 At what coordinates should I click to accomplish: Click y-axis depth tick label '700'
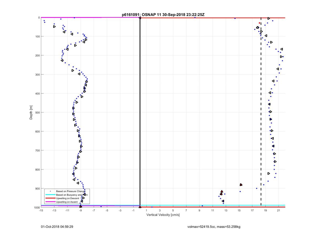(37, 150)
